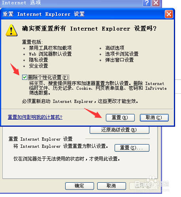Uncheck the 删除个性化设置 checkbox
Screen dimensions: 181x197
25,77
